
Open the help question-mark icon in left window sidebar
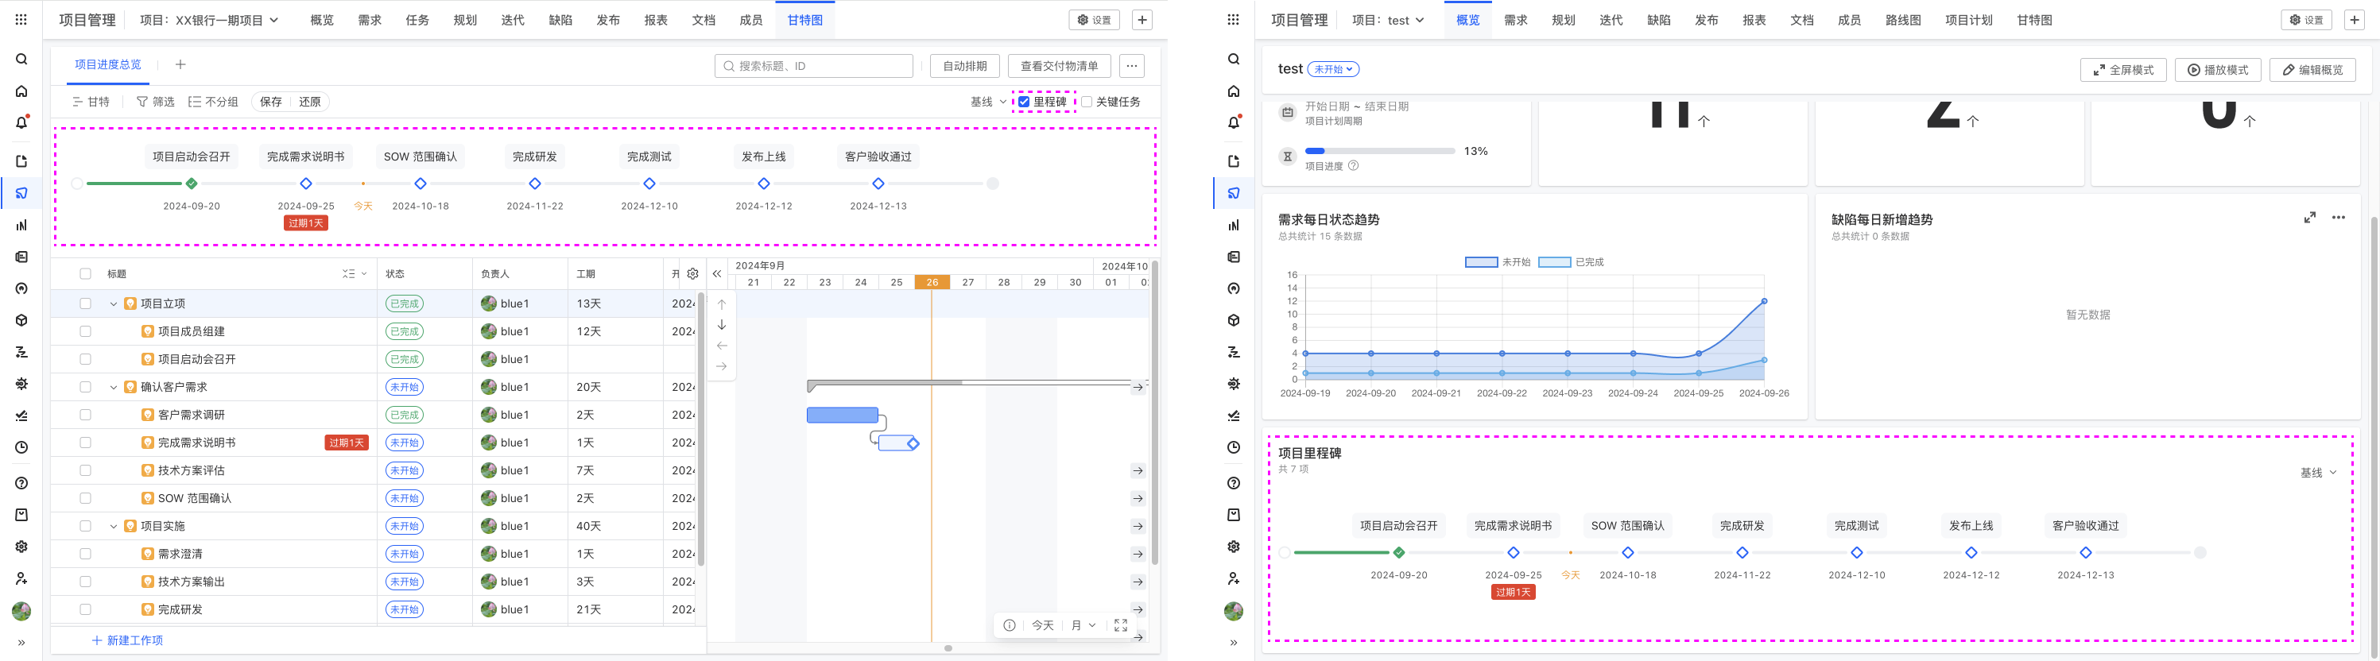[x=21, y=483]
